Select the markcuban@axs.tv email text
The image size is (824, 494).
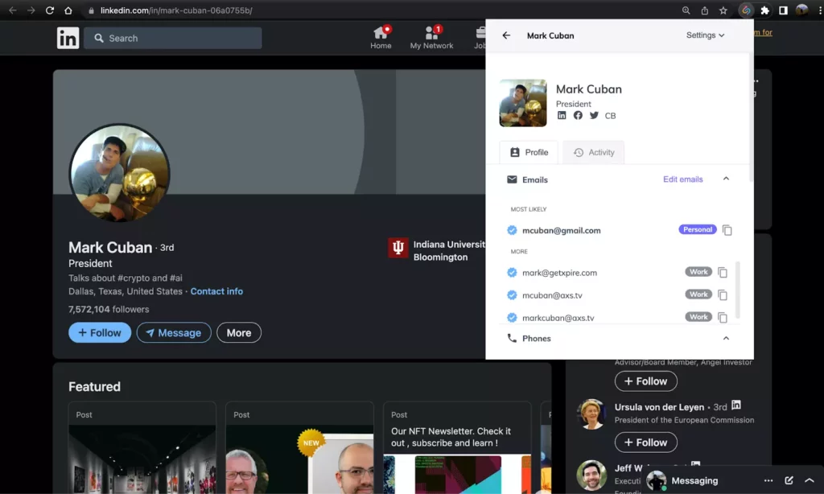(558, 318)
